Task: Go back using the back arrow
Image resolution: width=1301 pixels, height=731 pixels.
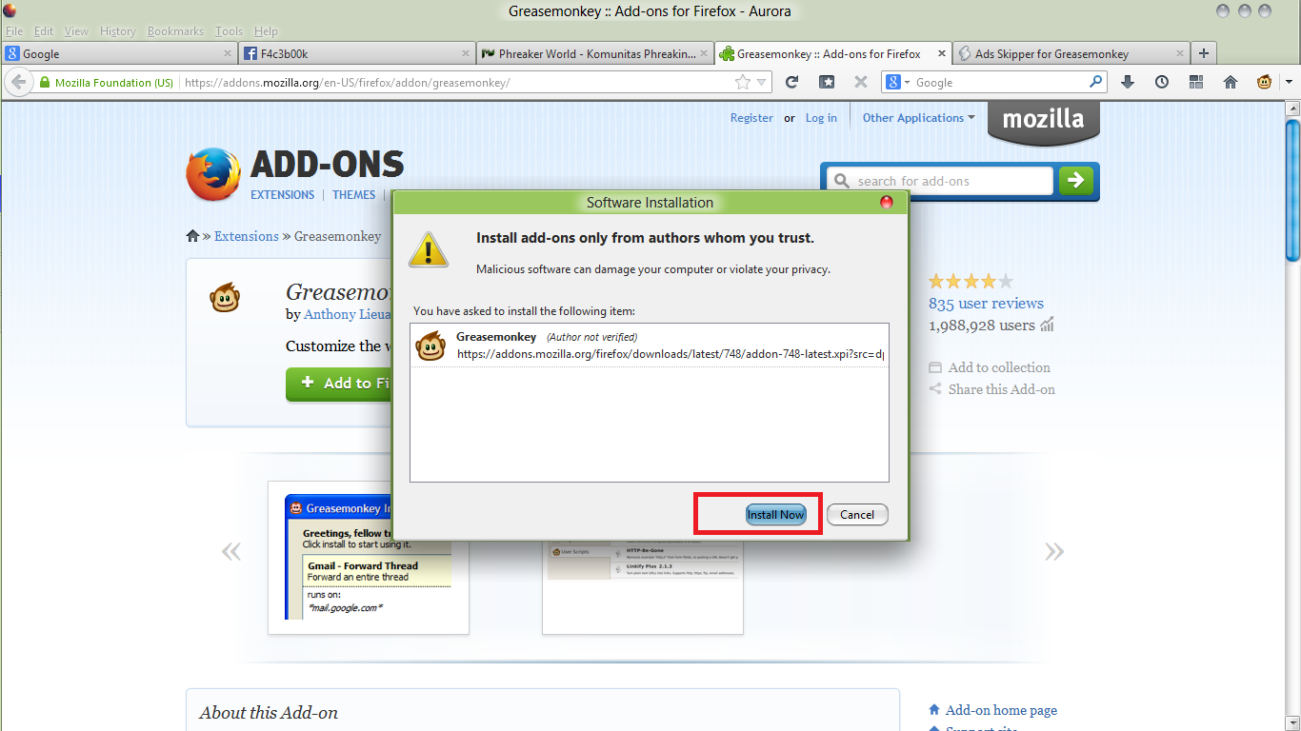Action: (18, 82)
